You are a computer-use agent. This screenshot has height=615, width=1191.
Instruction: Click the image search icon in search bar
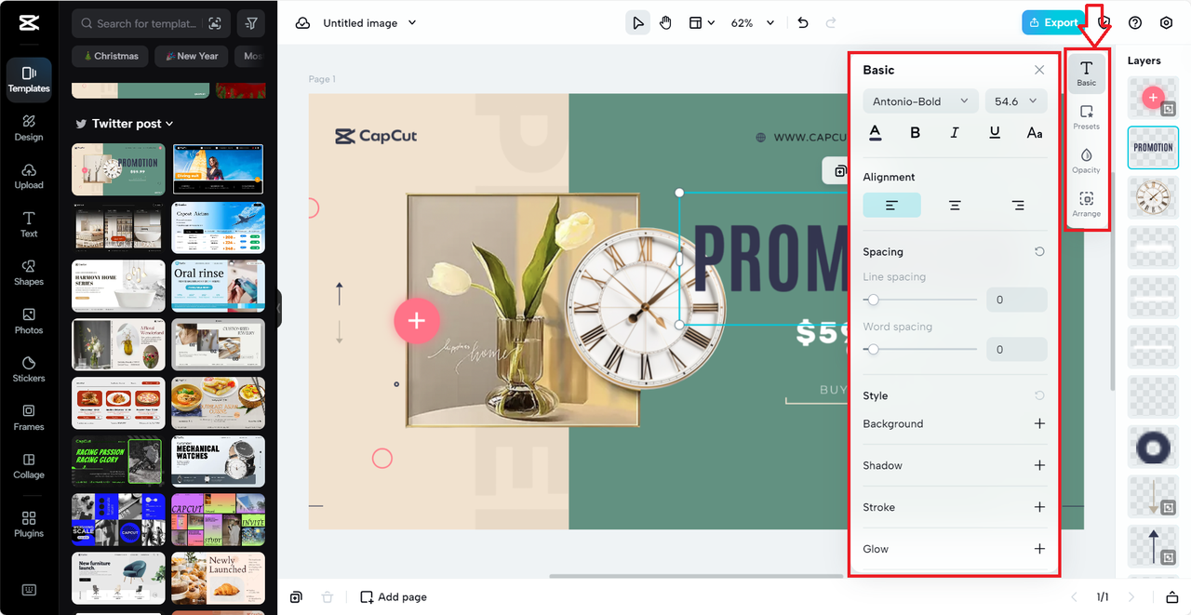(x=215, y=23)
